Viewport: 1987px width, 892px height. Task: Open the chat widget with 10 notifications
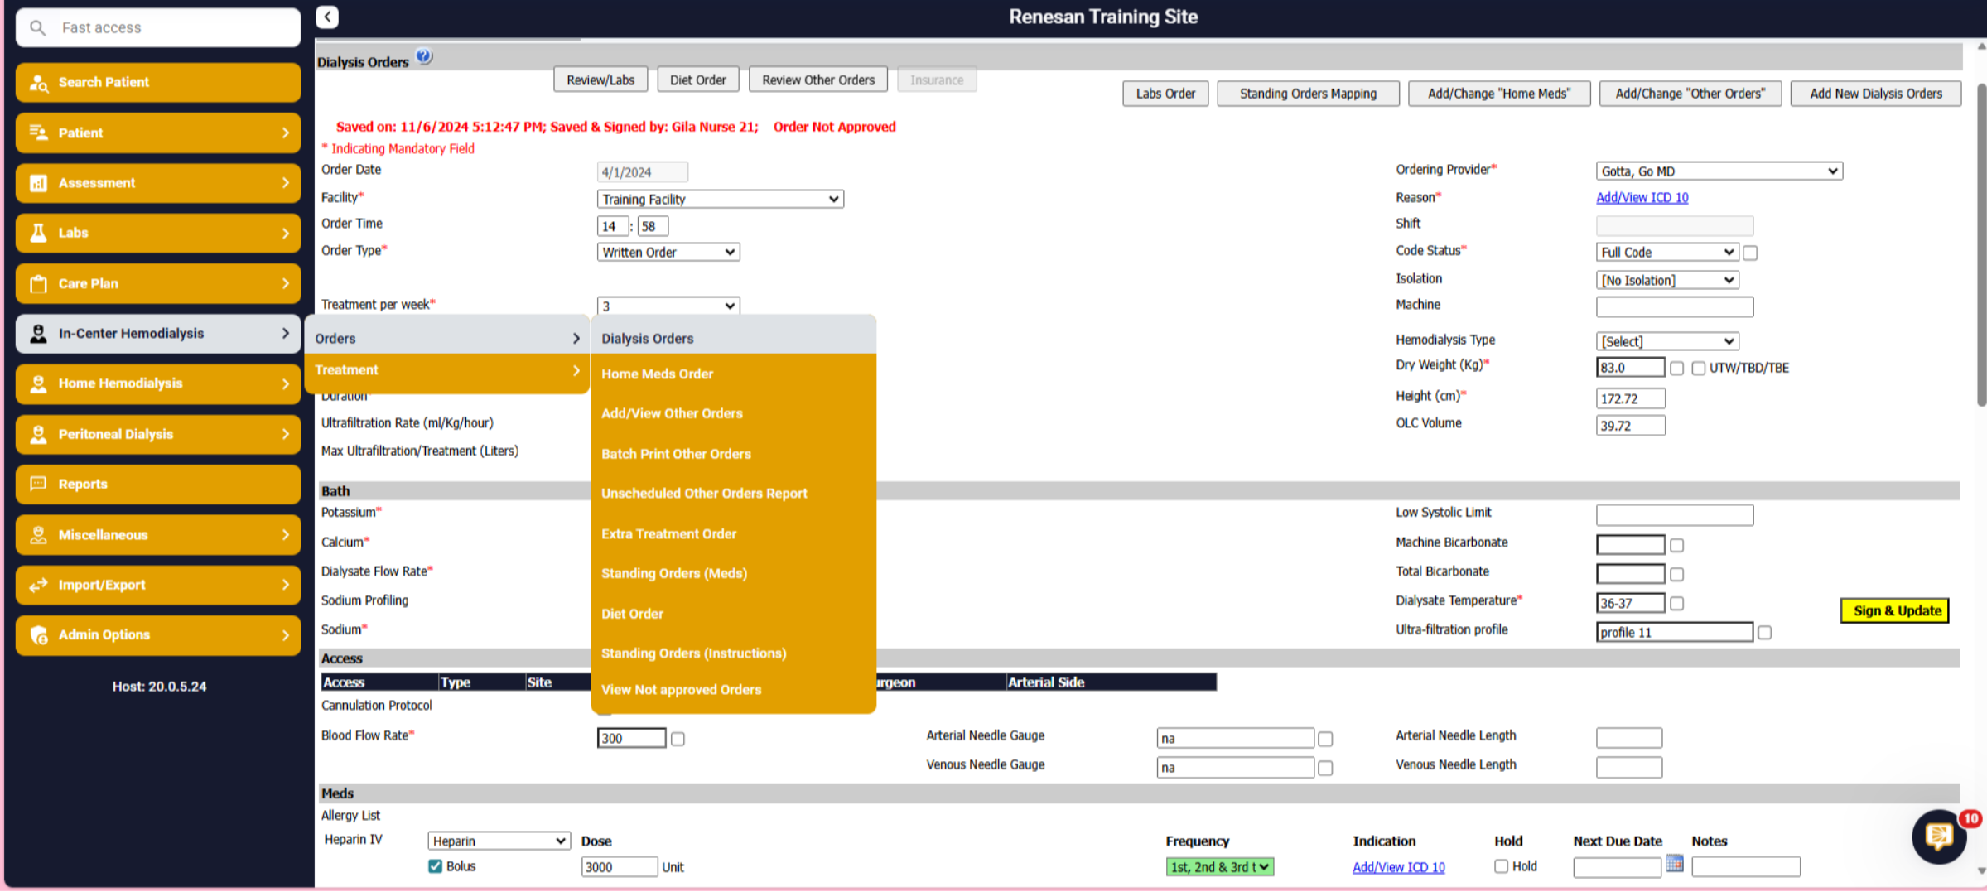click(1939, 837)
